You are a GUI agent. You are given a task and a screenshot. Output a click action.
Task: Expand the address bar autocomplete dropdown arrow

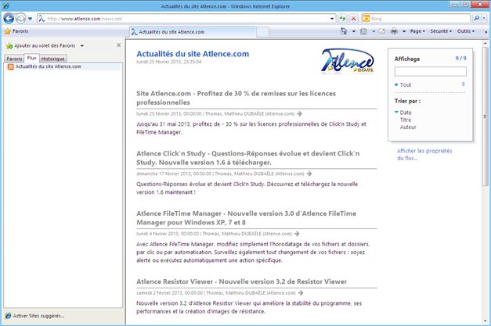pos(332,19)
